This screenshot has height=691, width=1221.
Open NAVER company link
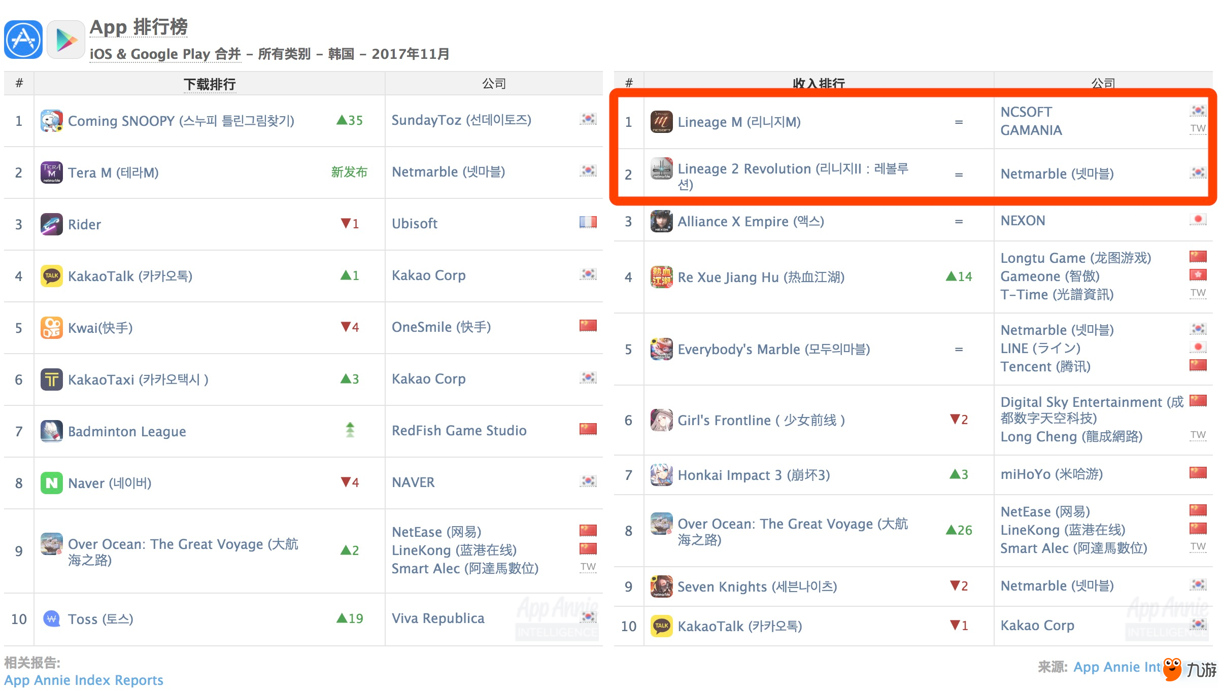pyautogui.click(x=413, y=482)
